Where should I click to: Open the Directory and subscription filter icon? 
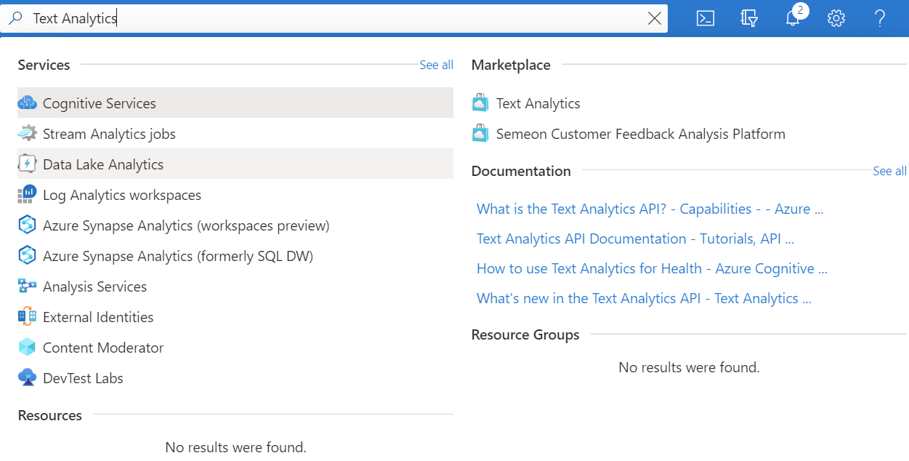click(749, 18)
